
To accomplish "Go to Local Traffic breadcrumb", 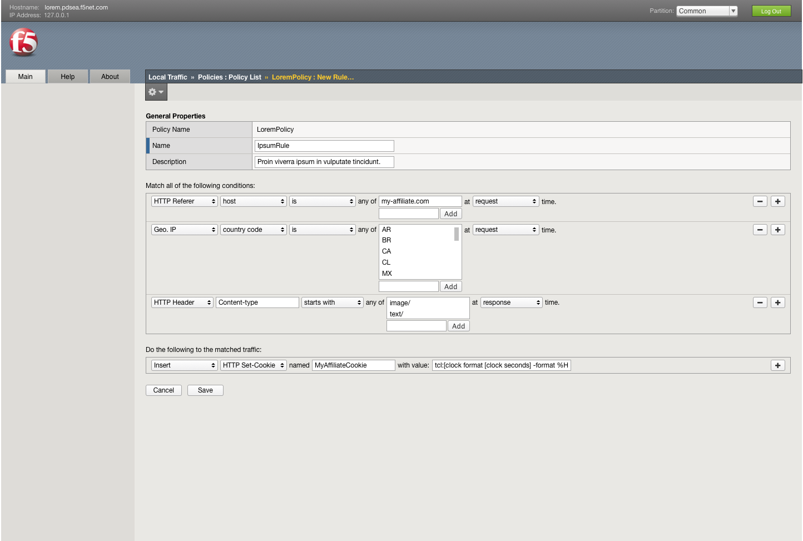I will point(168,77).
